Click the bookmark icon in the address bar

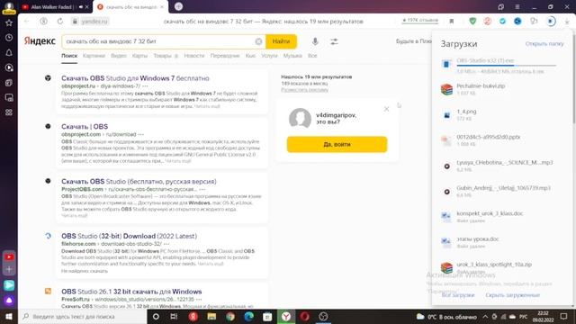(452, 22)
